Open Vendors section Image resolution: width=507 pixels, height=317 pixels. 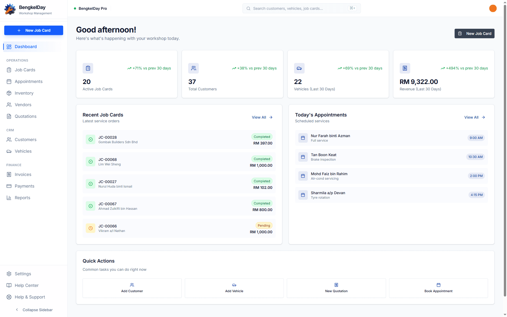tap(34, 105)
